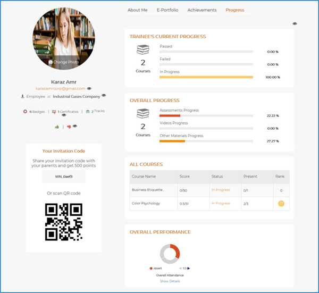Click the camera icon on Change Photo
319x293 pixels.
point(51,62)
